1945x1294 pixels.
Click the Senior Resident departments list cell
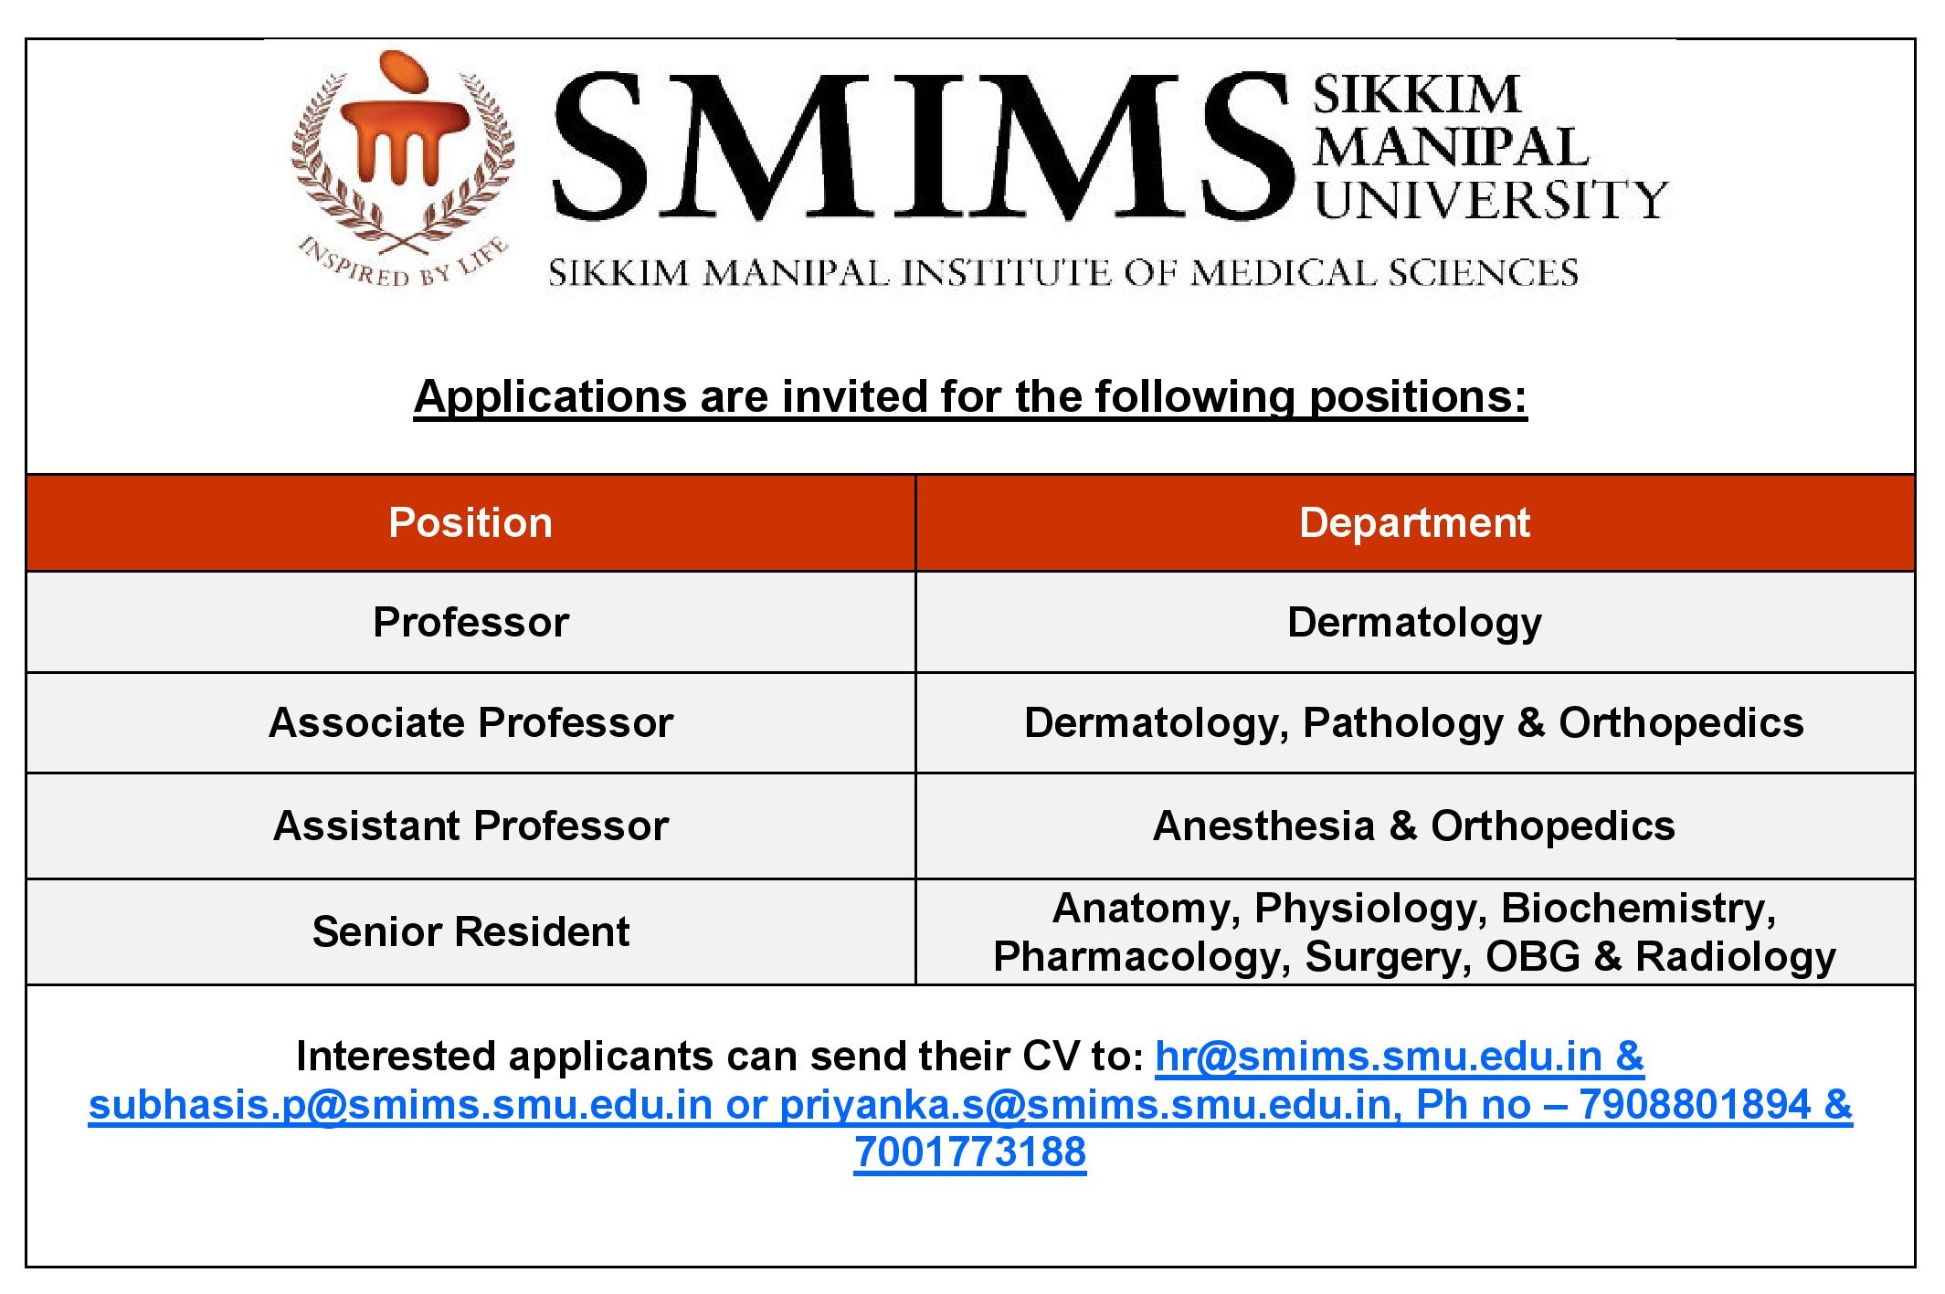(x=1414, y=932)
